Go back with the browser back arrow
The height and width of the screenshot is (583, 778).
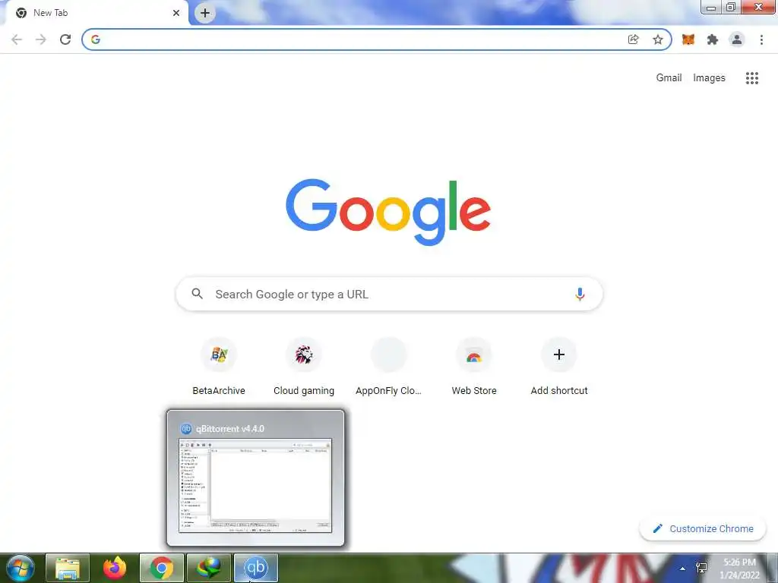pos(17,39)
